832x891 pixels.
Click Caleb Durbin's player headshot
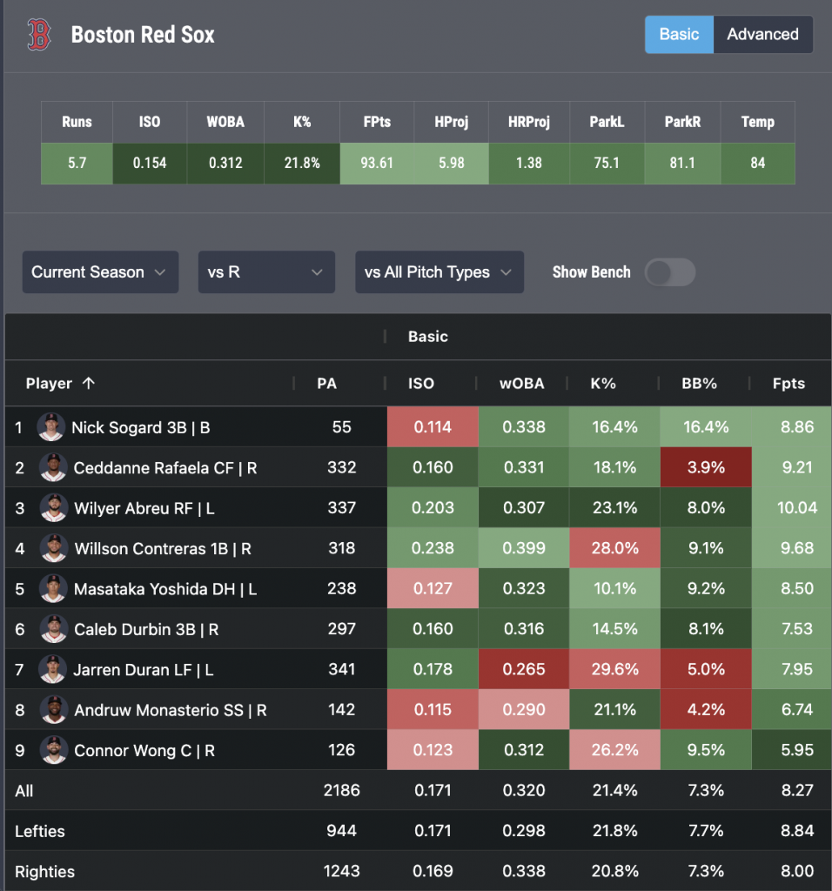53,628
